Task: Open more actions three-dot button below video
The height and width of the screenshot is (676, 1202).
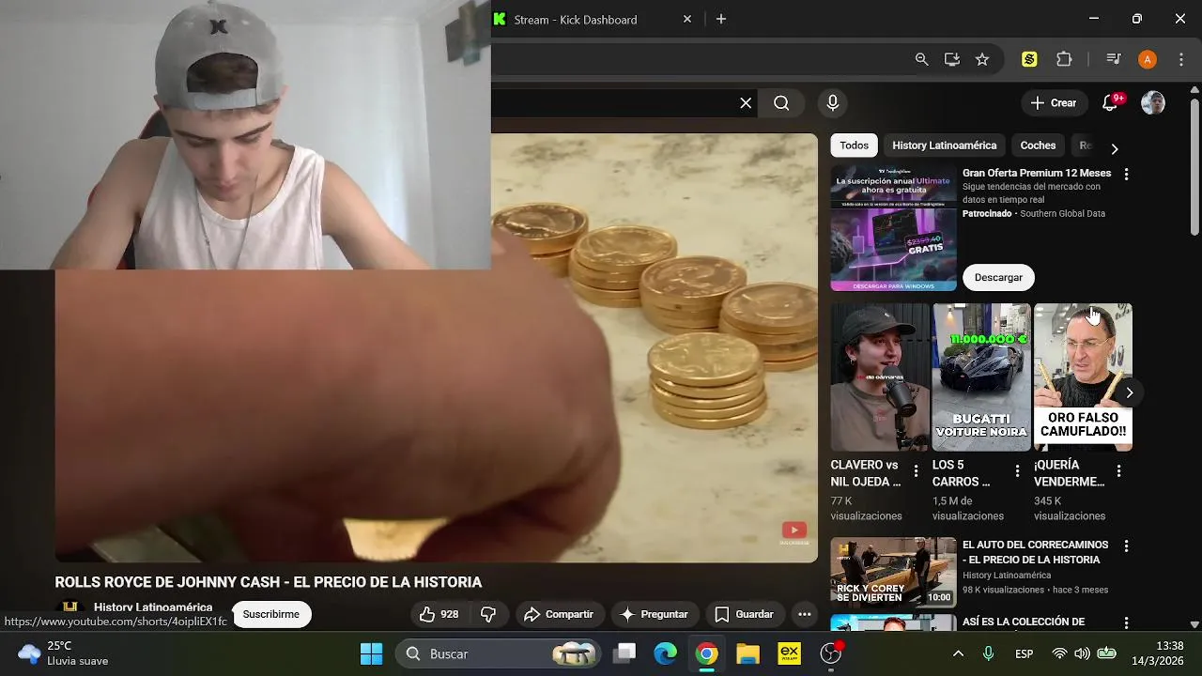Action: (804, 614)
